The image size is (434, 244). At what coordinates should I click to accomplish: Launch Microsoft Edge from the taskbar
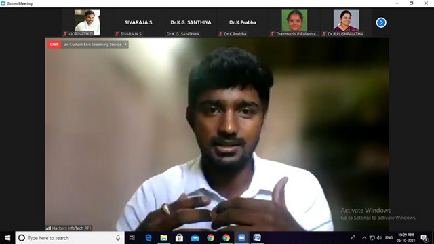(x=149, y=238)
